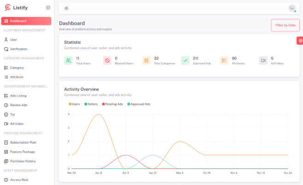Click the User person icon

[x=6, y=40]
